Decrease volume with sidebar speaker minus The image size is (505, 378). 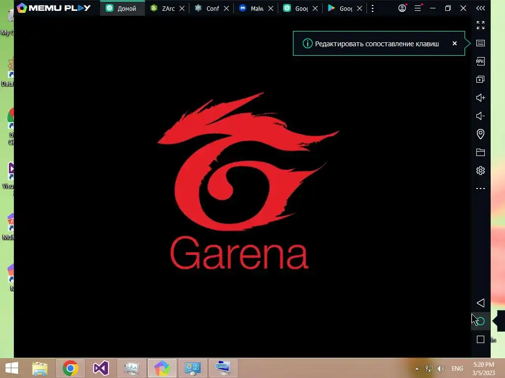[480, 116]
